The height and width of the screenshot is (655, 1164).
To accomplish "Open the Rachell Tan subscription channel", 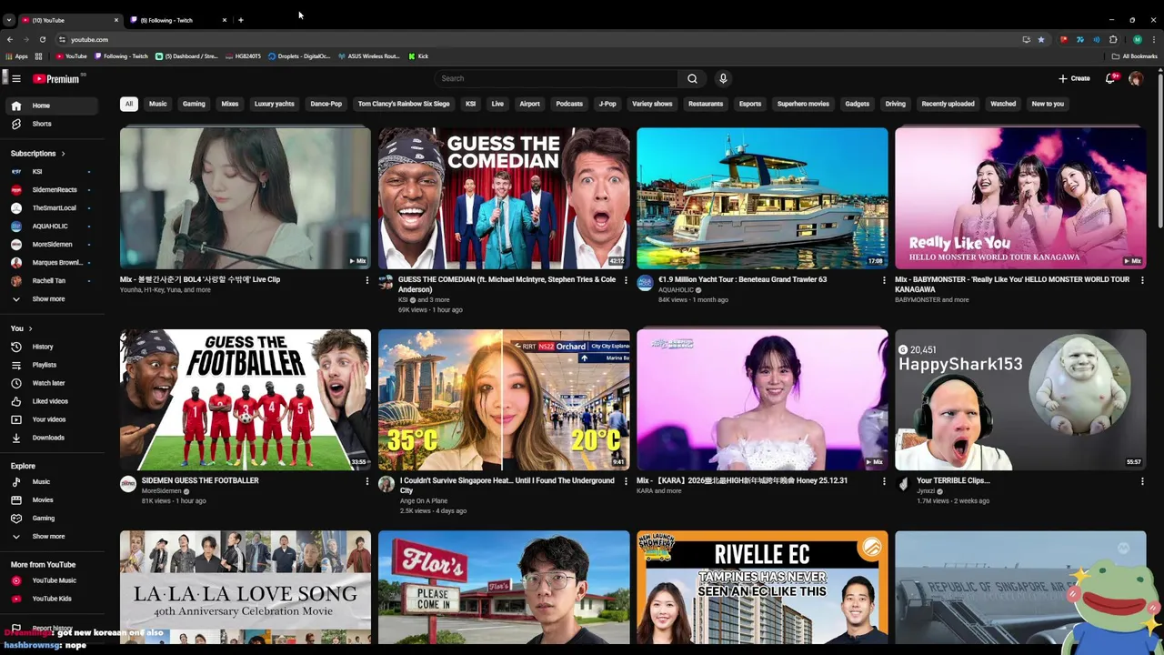I will (x=51, y=281).
